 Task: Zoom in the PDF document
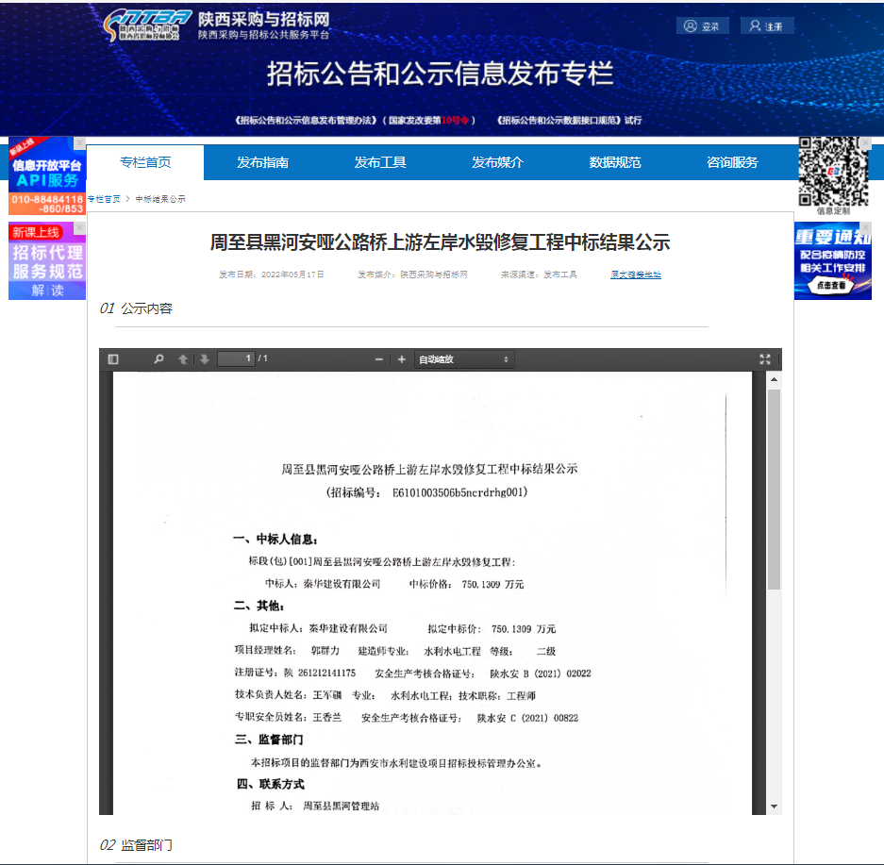(401, 359)
